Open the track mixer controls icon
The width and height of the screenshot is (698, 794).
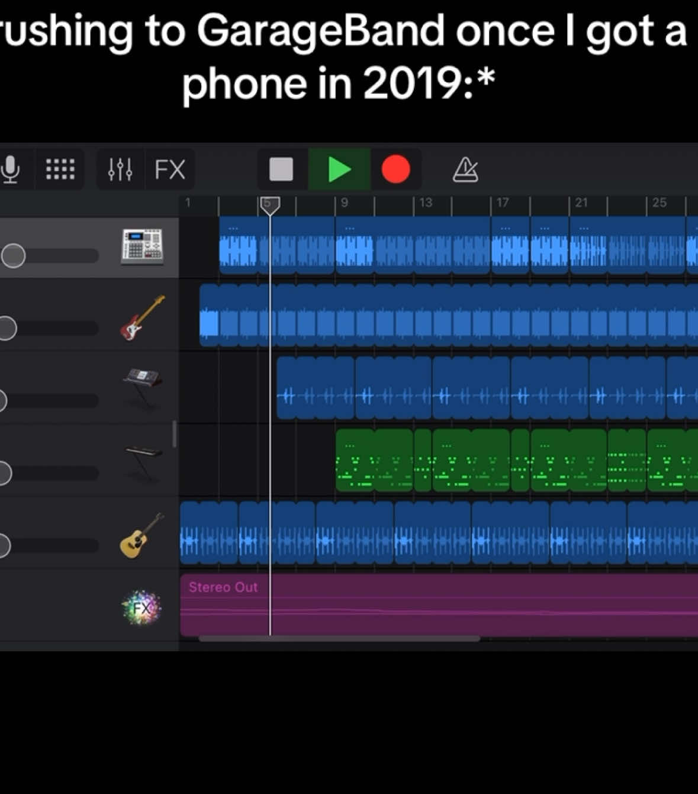click(120, 169)
